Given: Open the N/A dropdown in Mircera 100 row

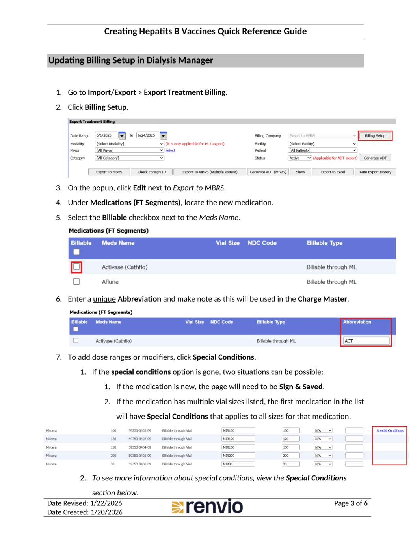Looking at the screenshot, I should [323, 430].
